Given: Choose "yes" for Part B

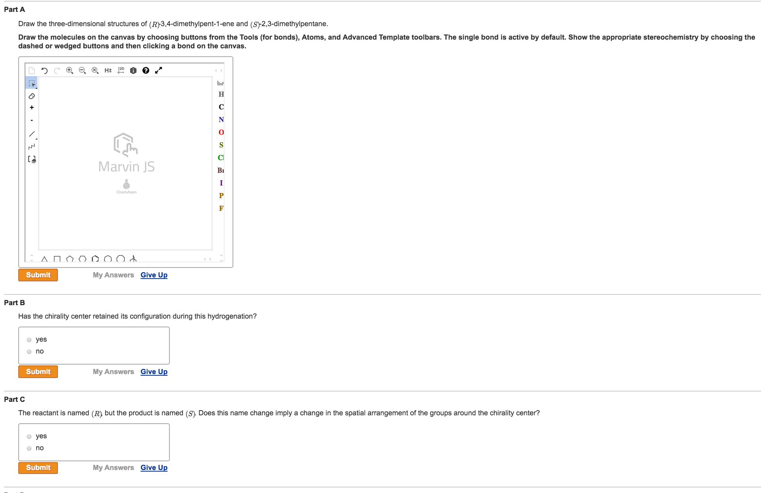Looking at the screenshot, I should pyautogui.click(x=29, y=340).
